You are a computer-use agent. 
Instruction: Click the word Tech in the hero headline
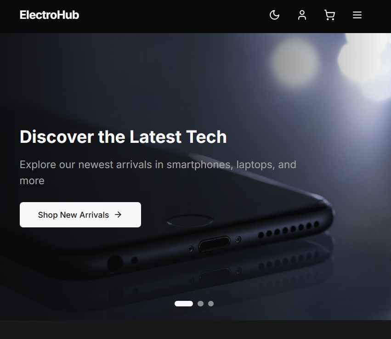pyautogui.click(x=206, y=137)
